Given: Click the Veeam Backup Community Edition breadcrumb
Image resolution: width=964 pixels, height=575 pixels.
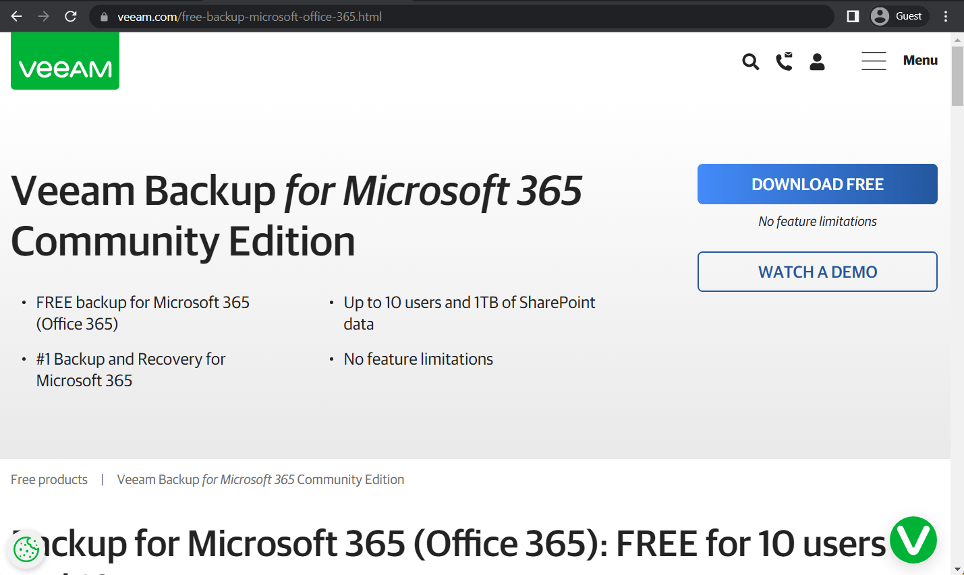Looking at the screenshot, I should coord(260,479).
